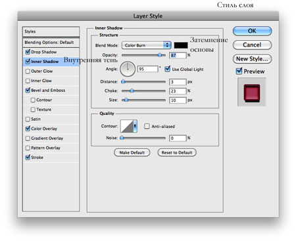Click the Opacity slider handle
296x241 pixels.
pos(160,55)
